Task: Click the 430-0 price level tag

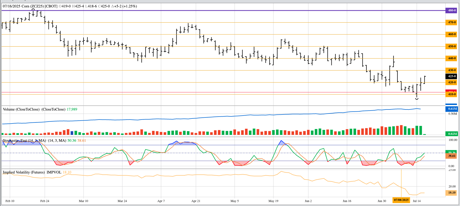Action: click(452, 70)
